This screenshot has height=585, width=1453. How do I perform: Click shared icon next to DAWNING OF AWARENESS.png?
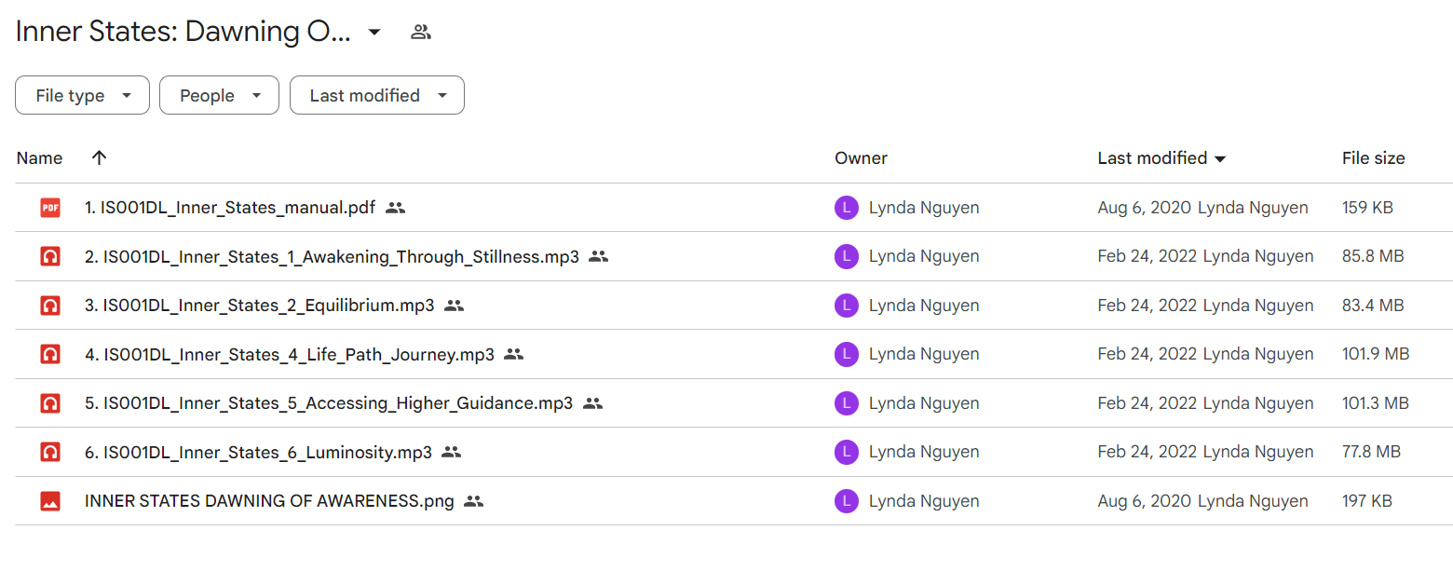tap(474, 501)
